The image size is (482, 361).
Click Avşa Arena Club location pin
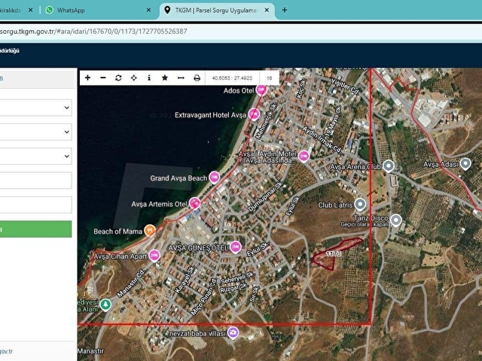pos(389,166)
